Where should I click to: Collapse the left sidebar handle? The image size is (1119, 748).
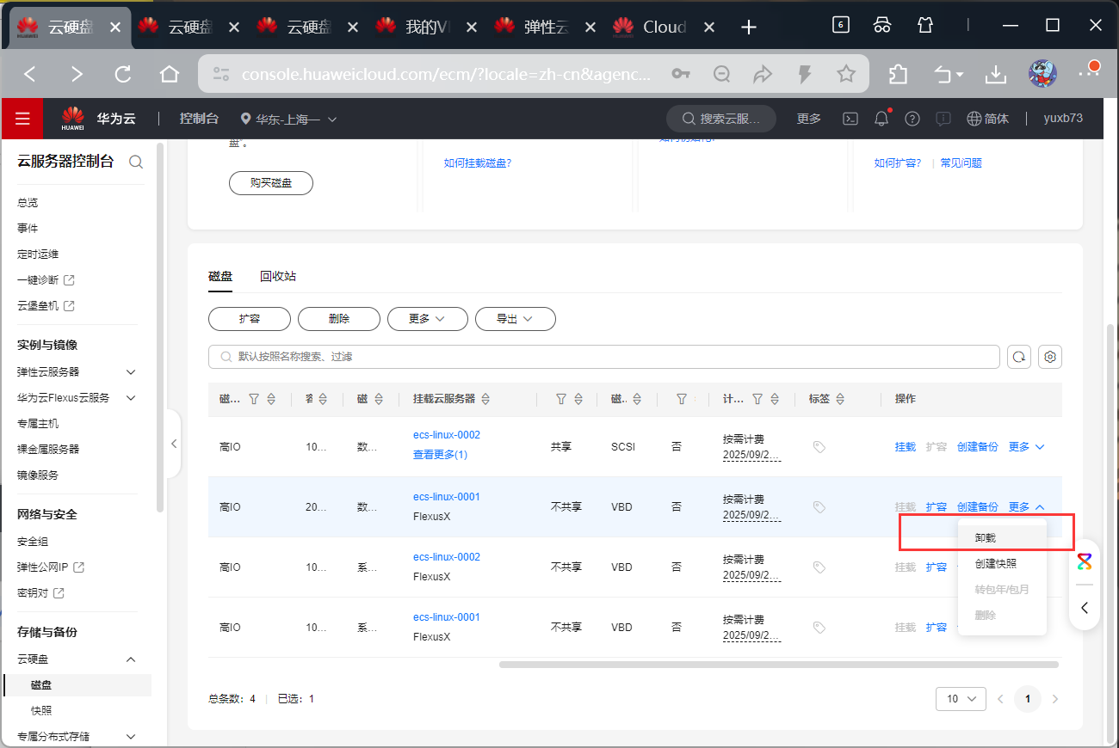point(173,444)
